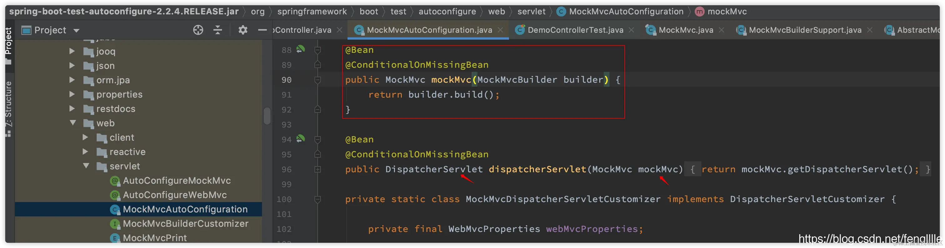Expand the client folder
Image resolution: width=945 pixels, height=248 pixels.
click(85, 137)
